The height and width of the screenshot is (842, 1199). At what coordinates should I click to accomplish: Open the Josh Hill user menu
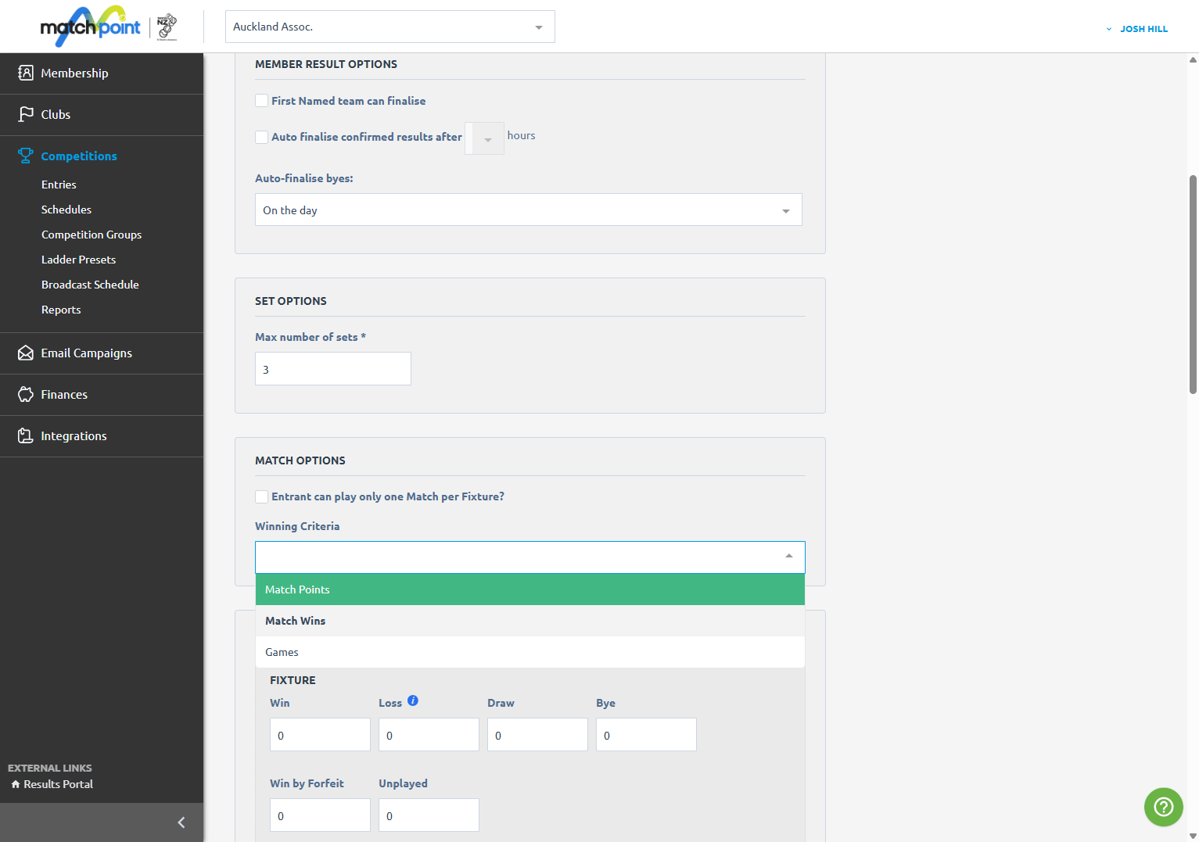tap(1137, 29)
